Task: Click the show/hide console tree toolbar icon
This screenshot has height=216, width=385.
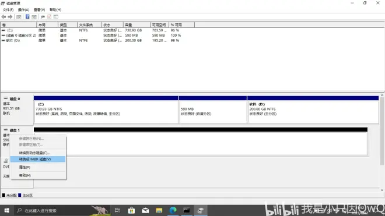Action: [19, 17]
